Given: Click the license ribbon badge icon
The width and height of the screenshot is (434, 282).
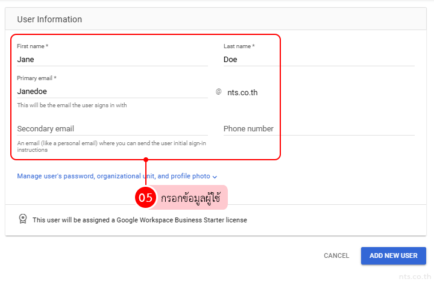Looking at the screenshot, I should point(23,219).
